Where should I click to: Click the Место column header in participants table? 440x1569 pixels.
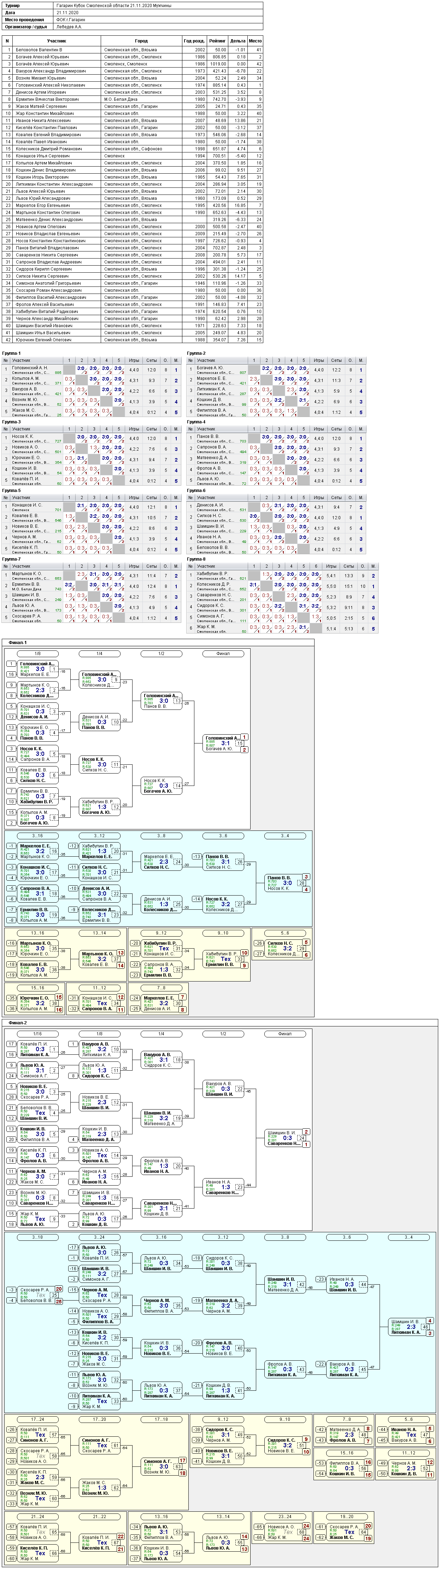click(x=255, y=41)
